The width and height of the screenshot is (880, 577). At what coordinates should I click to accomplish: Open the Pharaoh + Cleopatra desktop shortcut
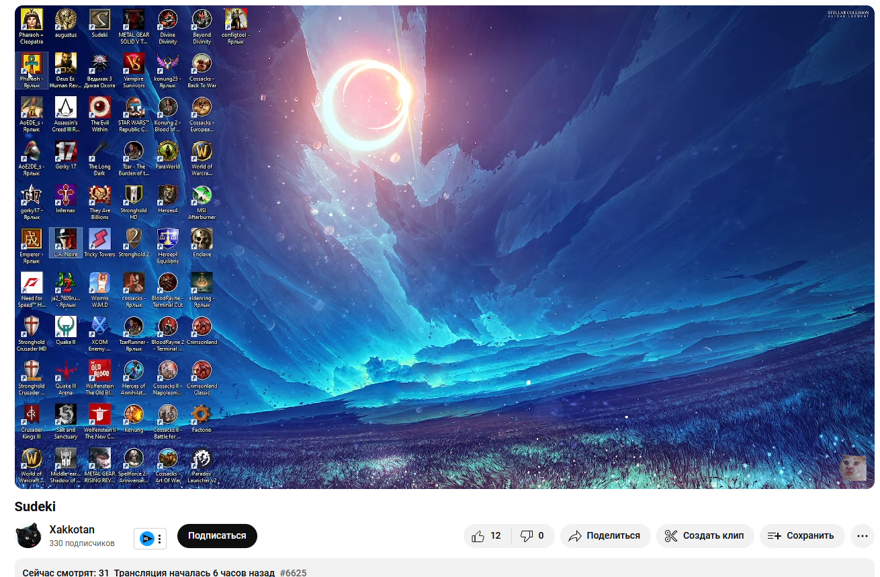[32, 26]
